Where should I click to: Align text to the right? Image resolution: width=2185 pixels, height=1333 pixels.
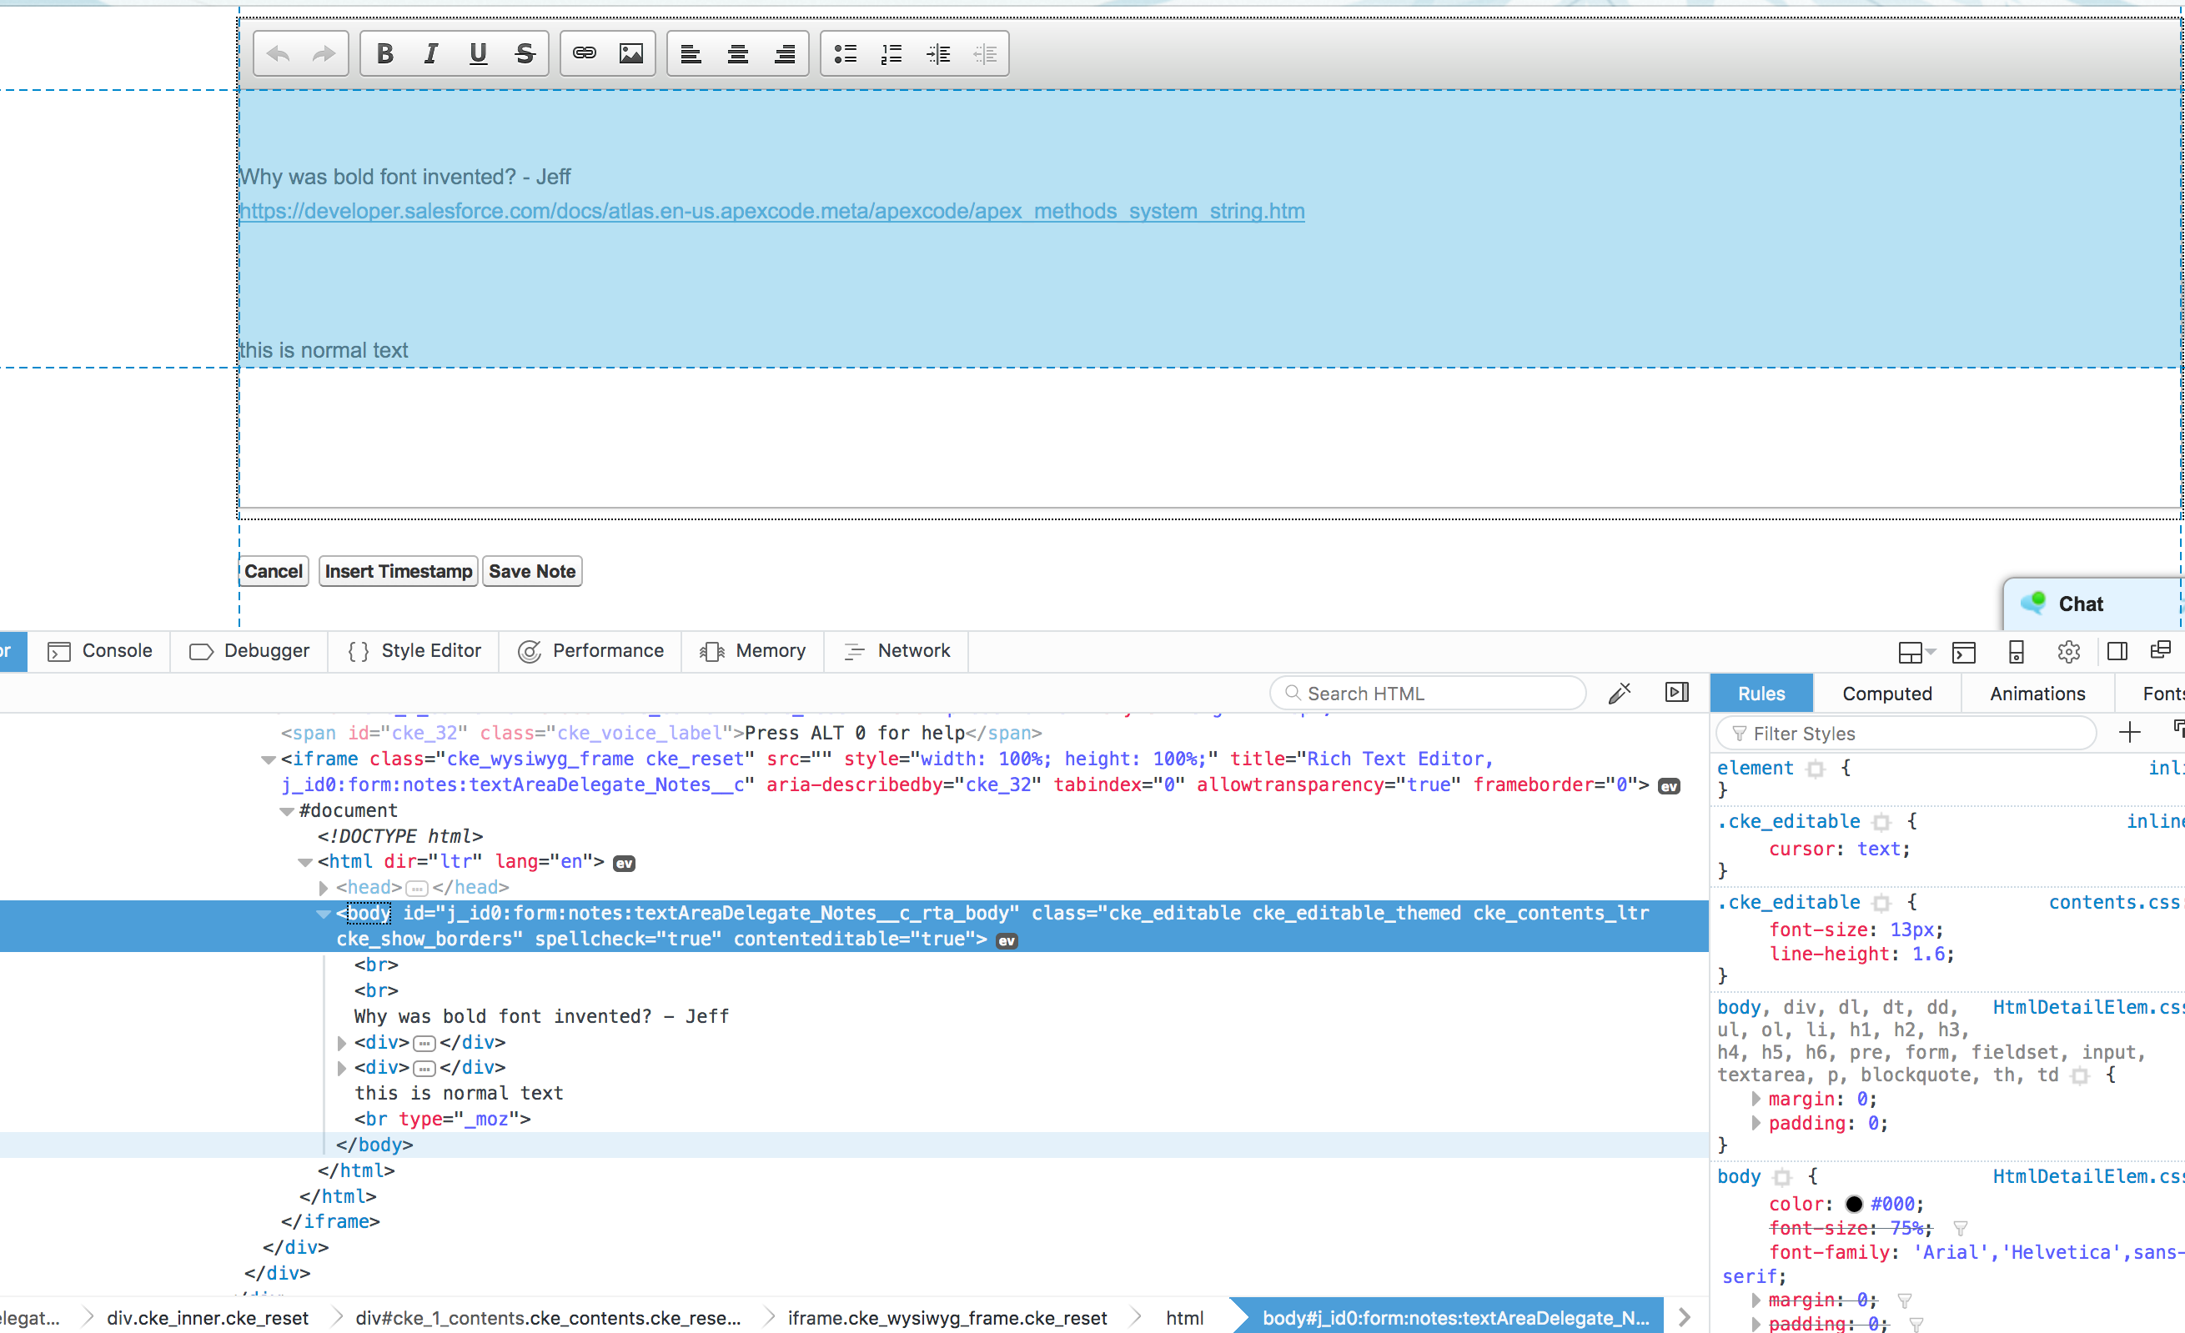coord(785,54)
